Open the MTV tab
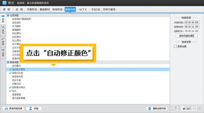 coord(83,10)
